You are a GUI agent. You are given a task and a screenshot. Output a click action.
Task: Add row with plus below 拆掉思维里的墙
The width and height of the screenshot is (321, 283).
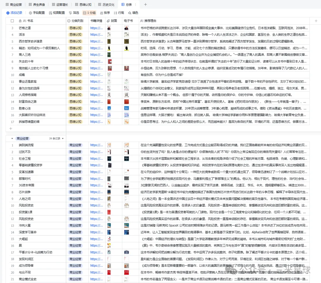11,128
